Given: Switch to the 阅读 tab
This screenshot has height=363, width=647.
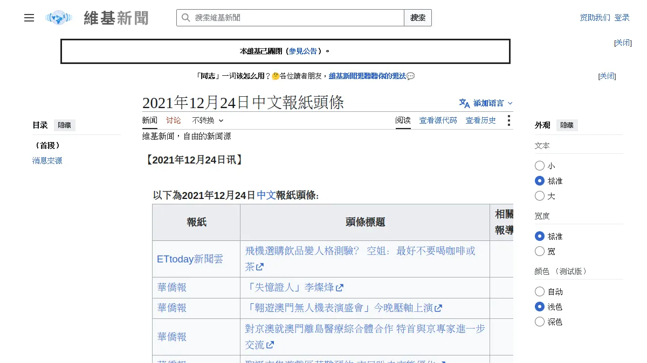Looking at the screenshot, I should coord(403,120).
